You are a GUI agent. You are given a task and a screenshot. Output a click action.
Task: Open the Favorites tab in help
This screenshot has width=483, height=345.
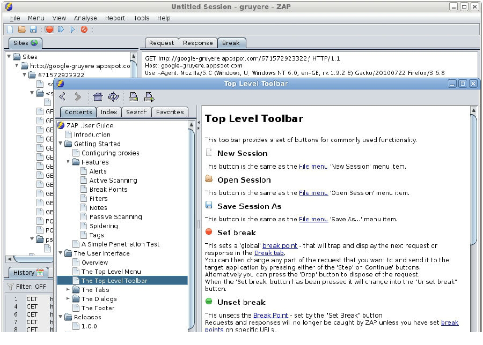tap(170, 112)
